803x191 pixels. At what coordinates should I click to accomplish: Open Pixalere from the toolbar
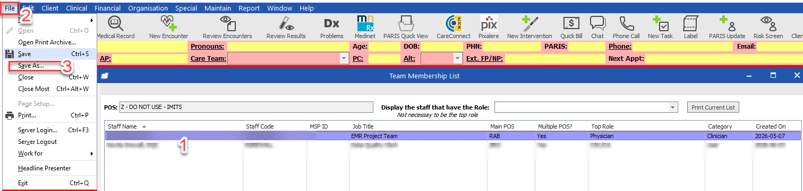click(x=489, y=28)
